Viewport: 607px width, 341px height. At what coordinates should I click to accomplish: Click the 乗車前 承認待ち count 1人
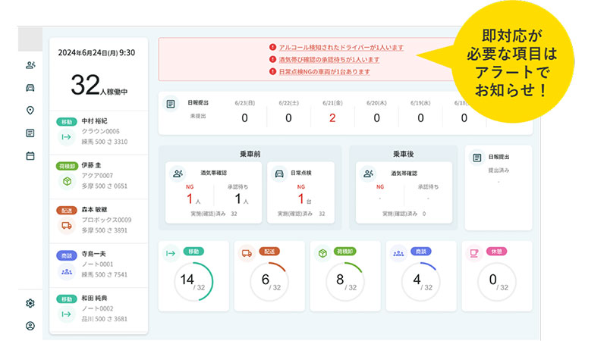coord(241,199)
